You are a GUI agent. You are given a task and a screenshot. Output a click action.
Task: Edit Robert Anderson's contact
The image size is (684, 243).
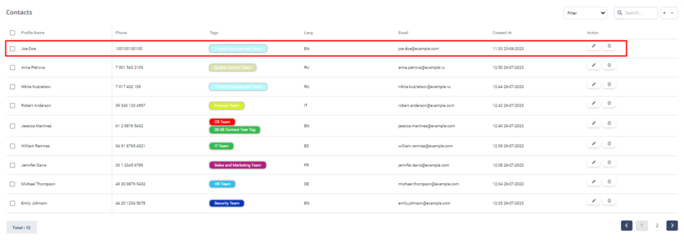click(x=593, y=103)
